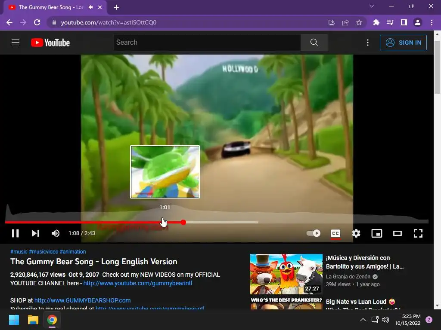
Task: Click the #animation hashtag
Action: coord(73,252)
